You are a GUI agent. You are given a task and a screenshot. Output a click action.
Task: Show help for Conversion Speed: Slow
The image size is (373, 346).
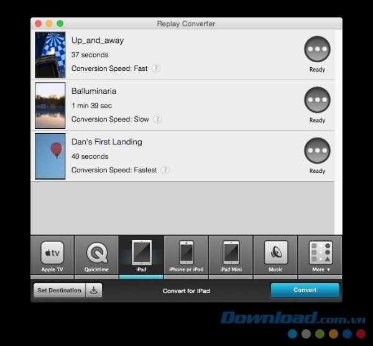click(x=158, y=119)
